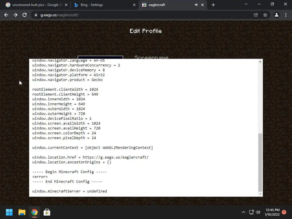Click the 'Begin Minecraft Config' line
The image size is (292, 219).
(x=70, y=172)
